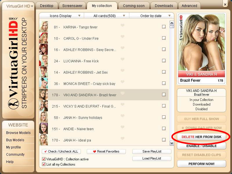This screenshot has width=232, height=174.
Task: Toggle the VirtuaGirlHD Collection active checkbox
Action: (x=44, y=159)
